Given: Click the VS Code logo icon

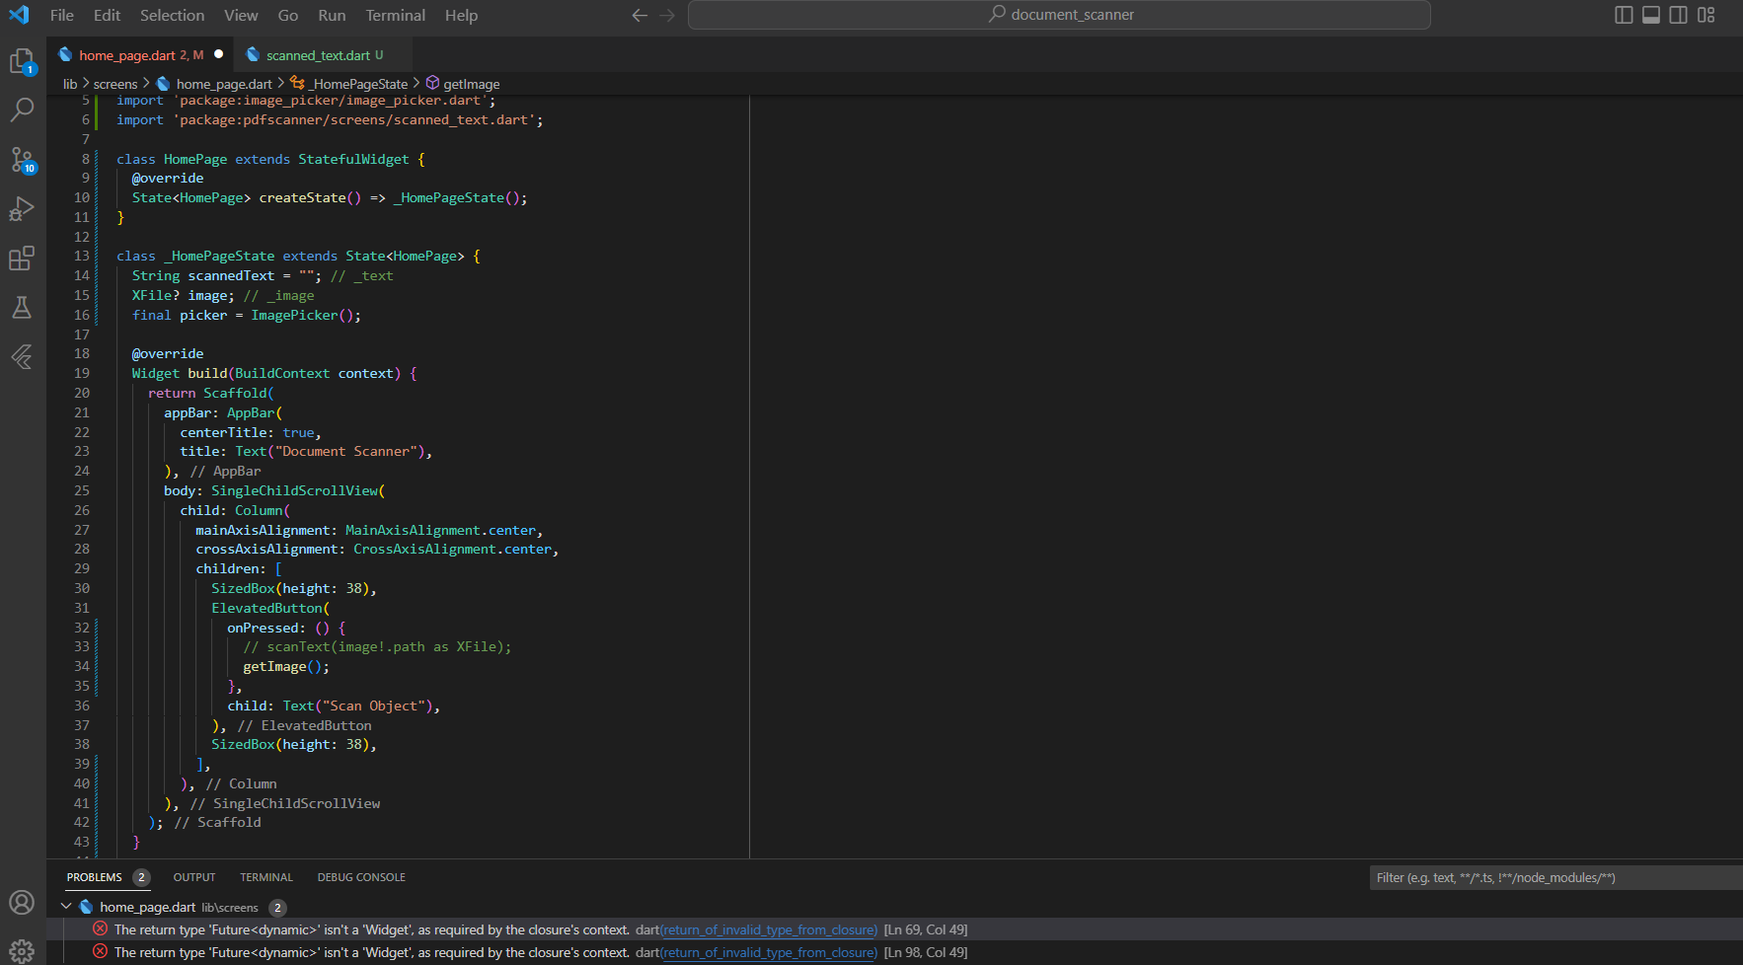Looking at the screenshot, I should coord(19,15).
